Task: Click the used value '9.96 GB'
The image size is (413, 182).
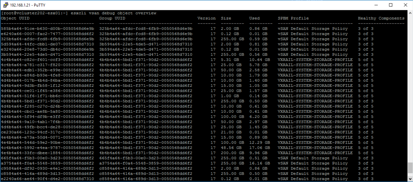Action: tap(258, 153)
